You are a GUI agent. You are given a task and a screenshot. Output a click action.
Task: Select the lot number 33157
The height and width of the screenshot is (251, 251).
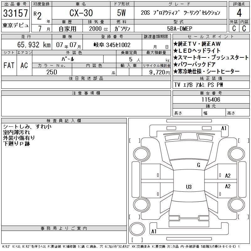pos(16,13)
